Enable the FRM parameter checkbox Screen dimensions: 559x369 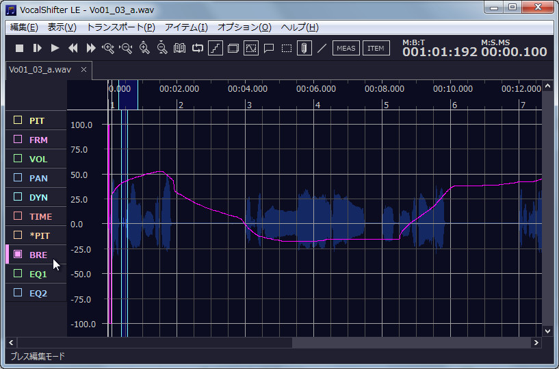click(x=18, y=139)
